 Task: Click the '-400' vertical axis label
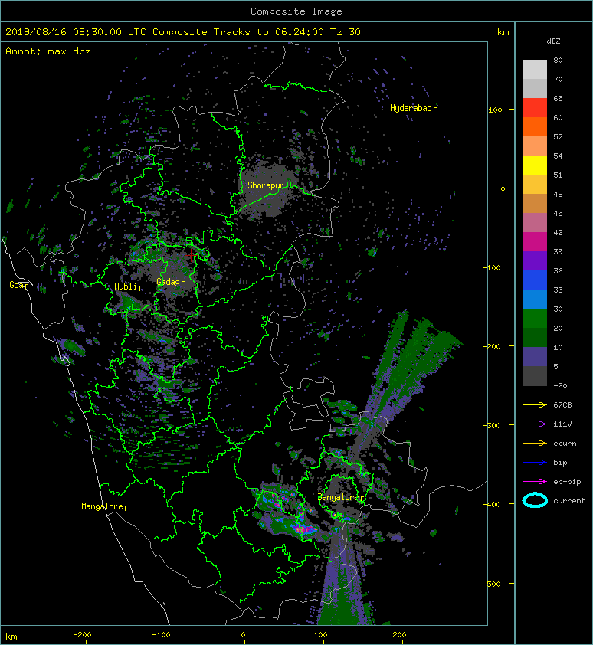point(491,504)
